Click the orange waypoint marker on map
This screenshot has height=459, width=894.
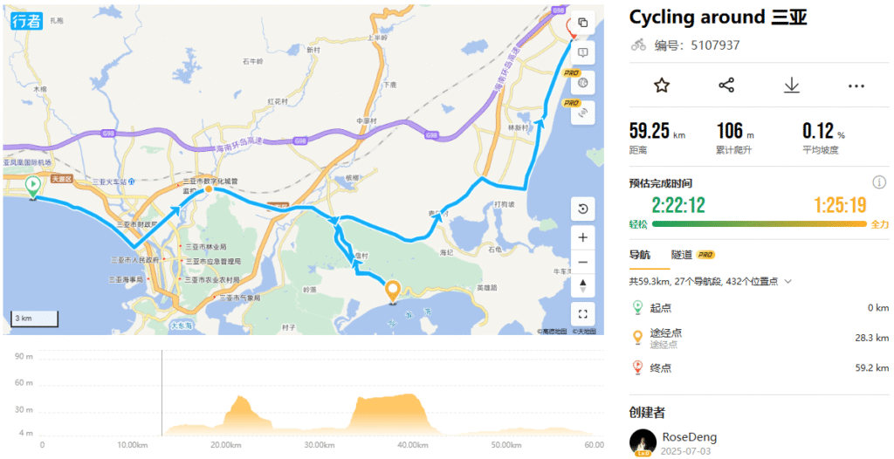(393, 291)
